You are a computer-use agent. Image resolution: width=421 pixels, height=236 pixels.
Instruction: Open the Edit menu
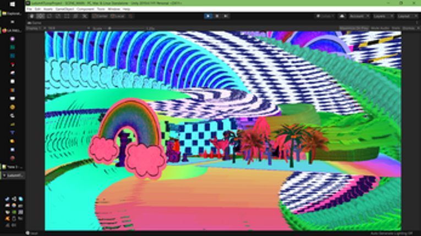pos(38,9)
